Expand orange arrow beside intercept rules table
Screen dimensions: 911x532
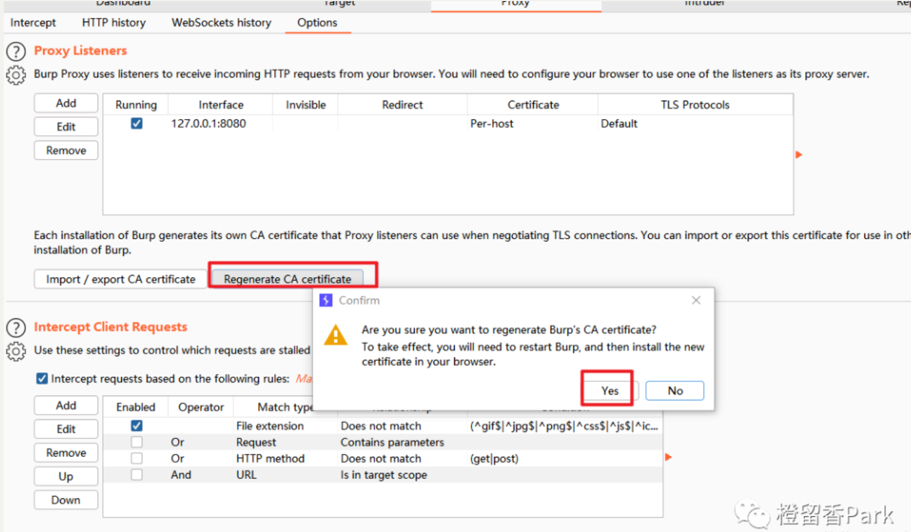click(x=668, y=457)
